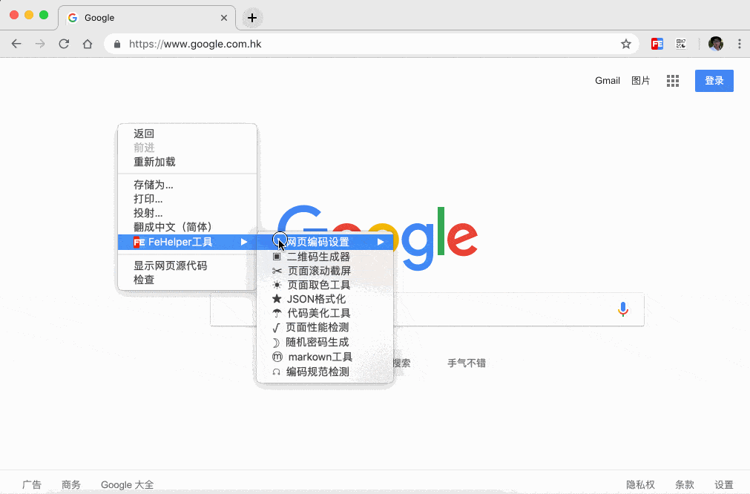Click the user profile avatar

(x=716, y=44)
